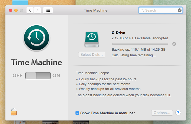Click the large Time Machine heading text
The image size is (191, 124).
click(x=37, y=62)
